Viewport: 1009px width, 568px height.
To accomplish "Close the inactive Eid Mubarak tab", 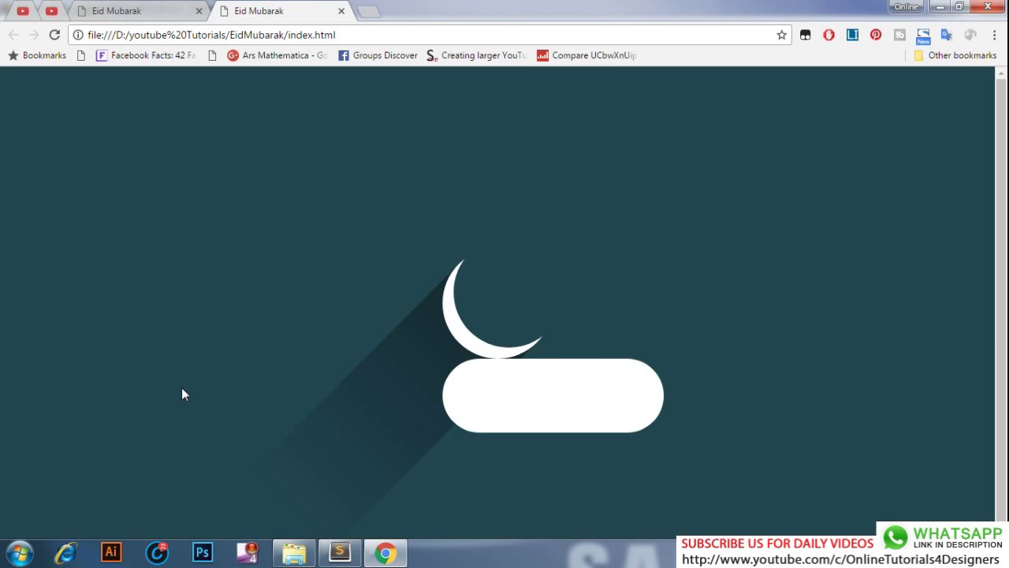I will (x=199, y=11).
